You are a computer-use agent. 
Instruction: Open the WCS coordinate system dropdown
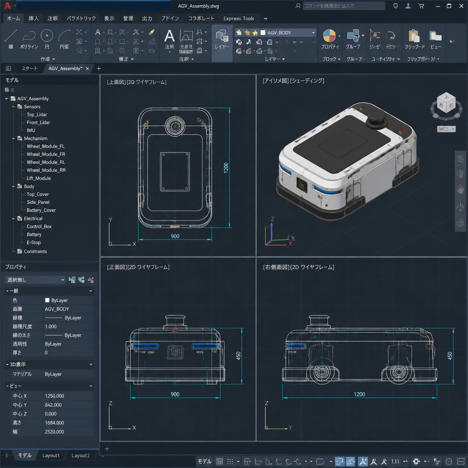(447, 129)
